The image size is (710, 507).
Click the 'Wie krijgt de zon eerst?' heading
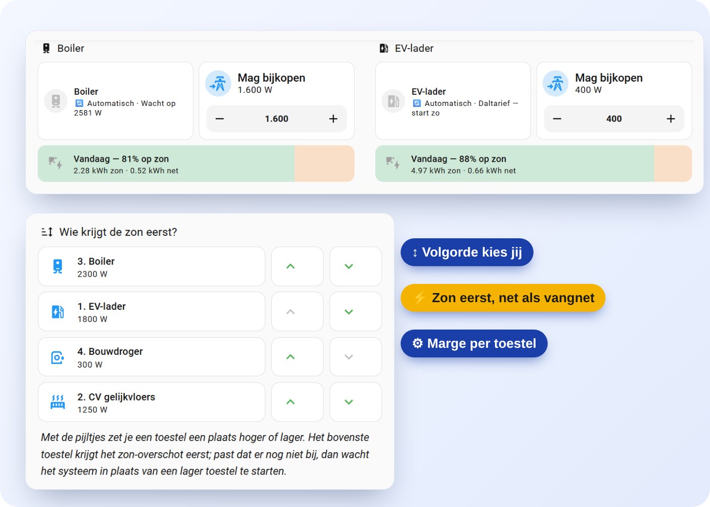point(118,232)
